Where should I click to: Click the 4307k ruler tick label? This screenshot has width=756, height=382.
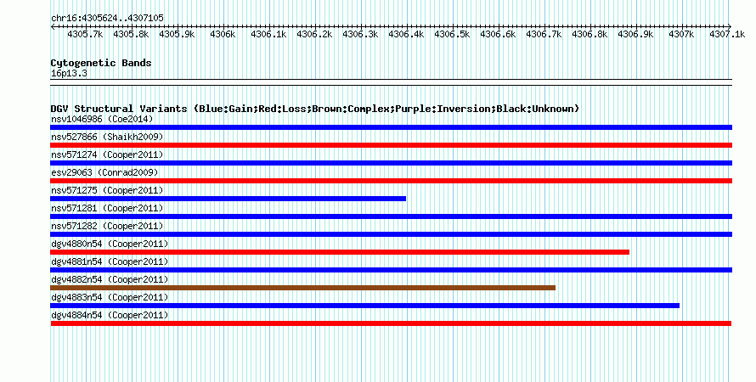[x=681, y=34]
